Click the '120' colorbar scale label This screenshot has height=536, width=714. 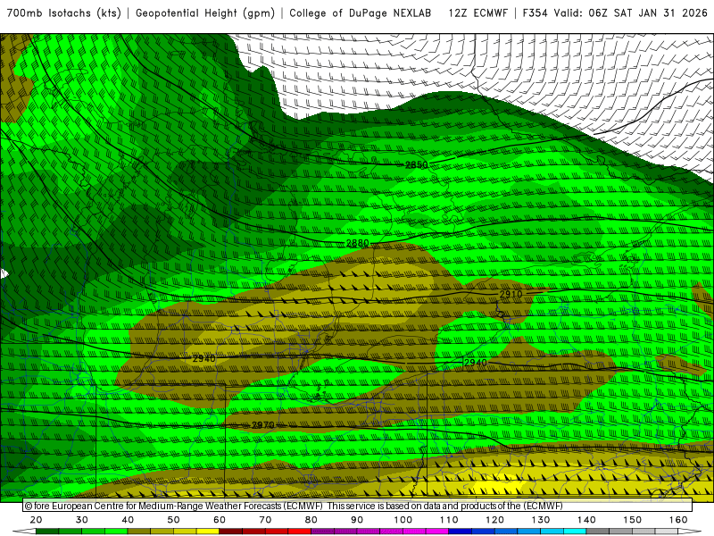495,520
